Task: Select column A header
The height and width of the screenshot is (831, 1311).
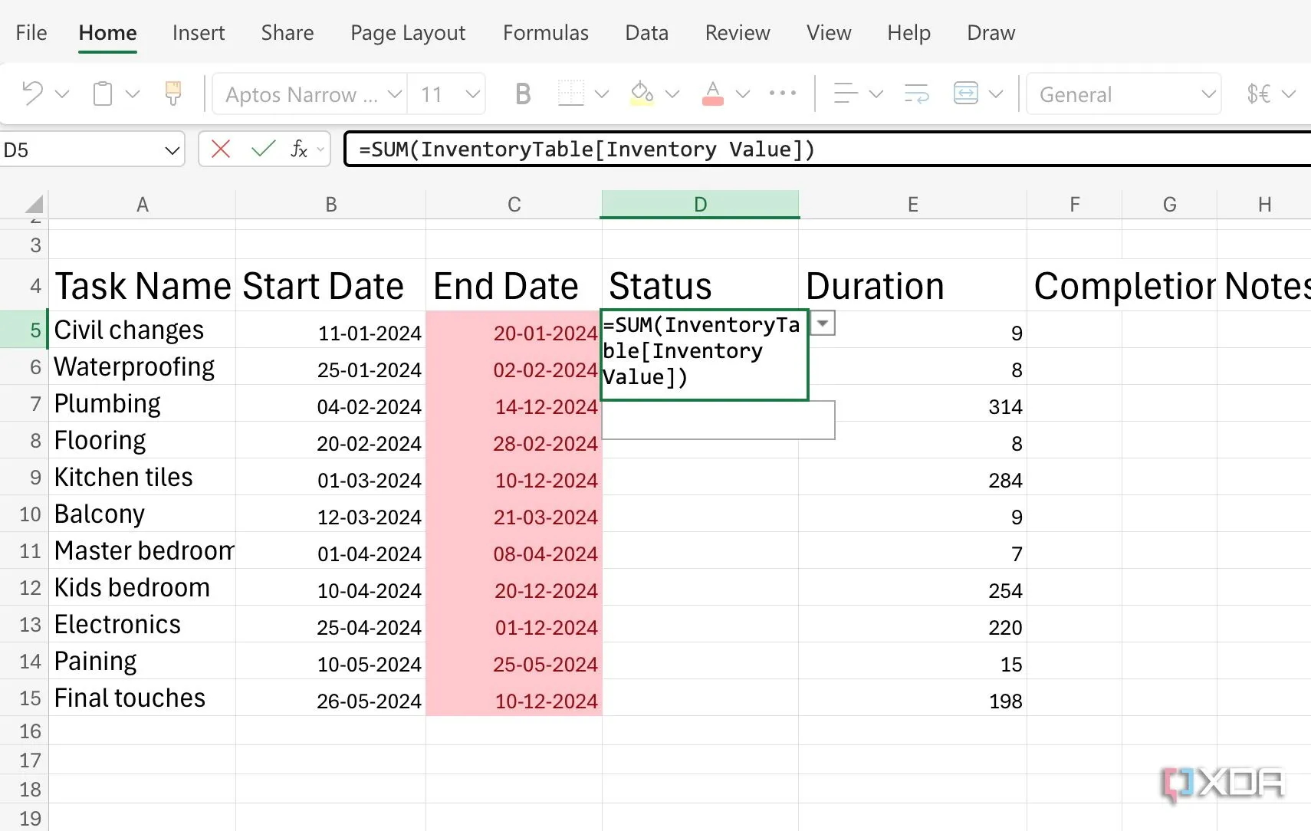Action: tap(142, 205)
